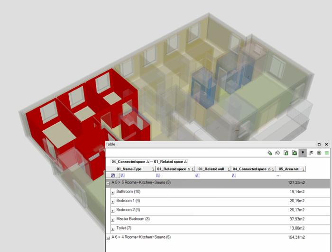Click filter type icon under 01_Related wall
Viewport: 332px width, 252px height.
197,175
